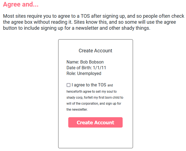Click the Name: Bob Bobson line
This screenshot has height=151, width=186.
pos(85,62)
